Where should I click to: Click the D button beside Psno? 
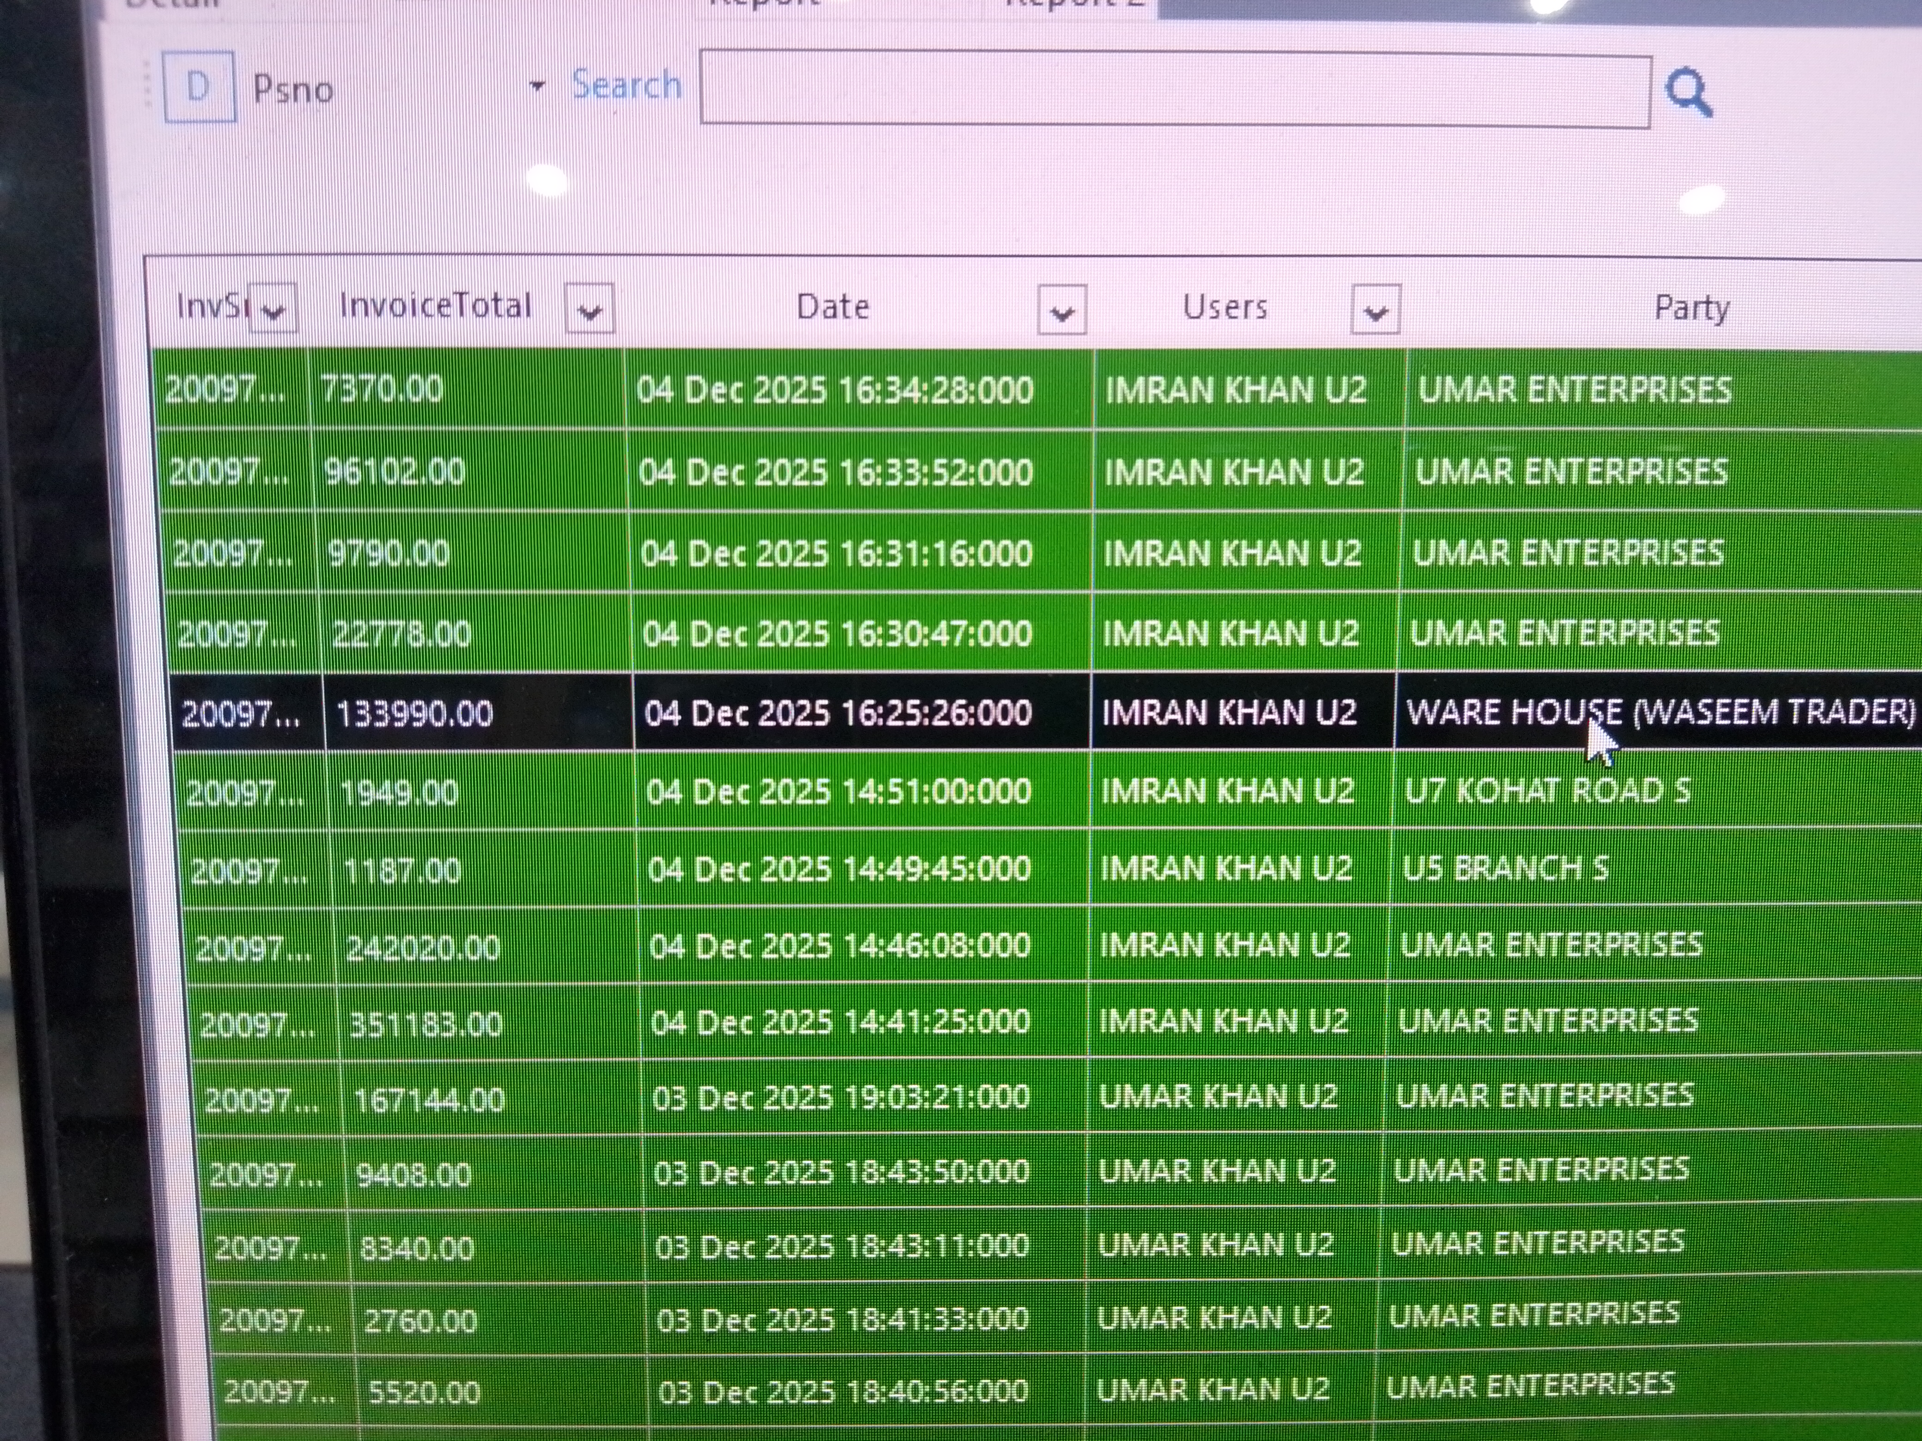pyautogui.click(x=198, y=88)
